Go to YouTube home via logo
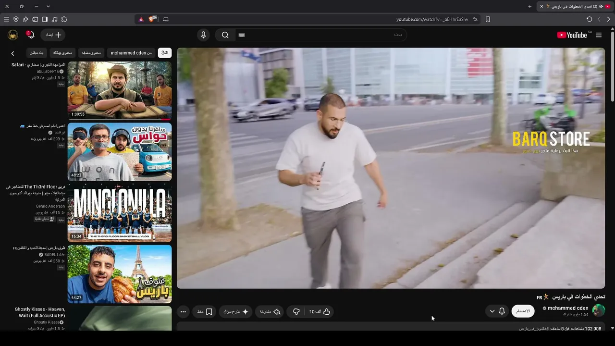 572,35
